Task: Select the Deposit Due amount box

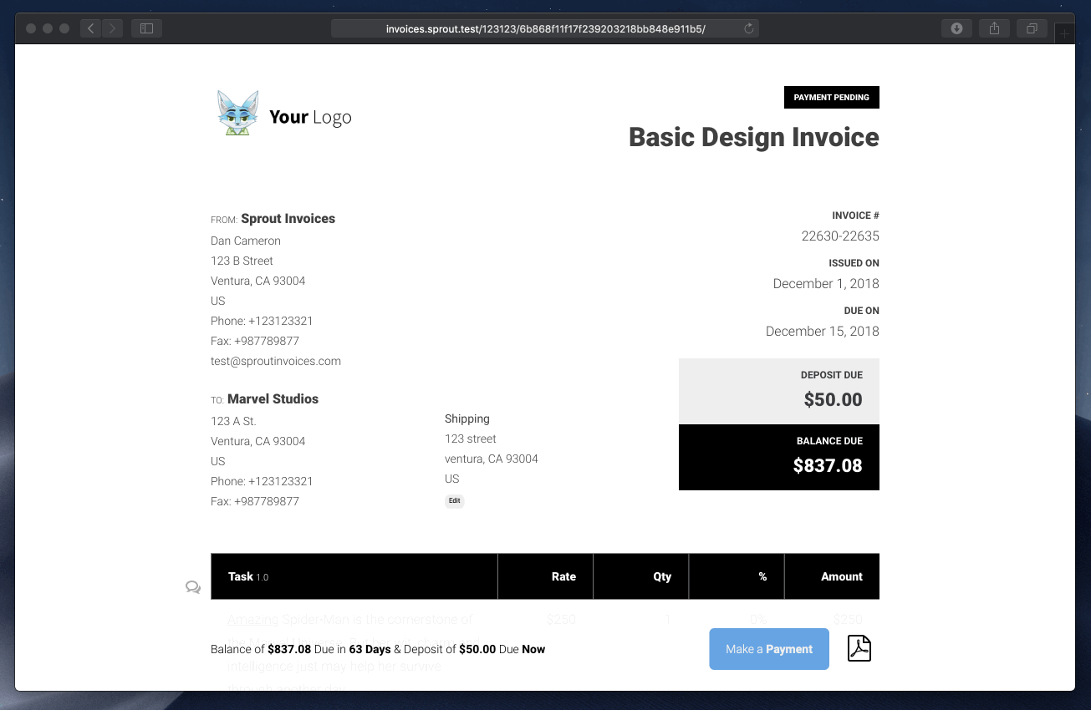Action: pyautogui.click(x=778, y=391)
